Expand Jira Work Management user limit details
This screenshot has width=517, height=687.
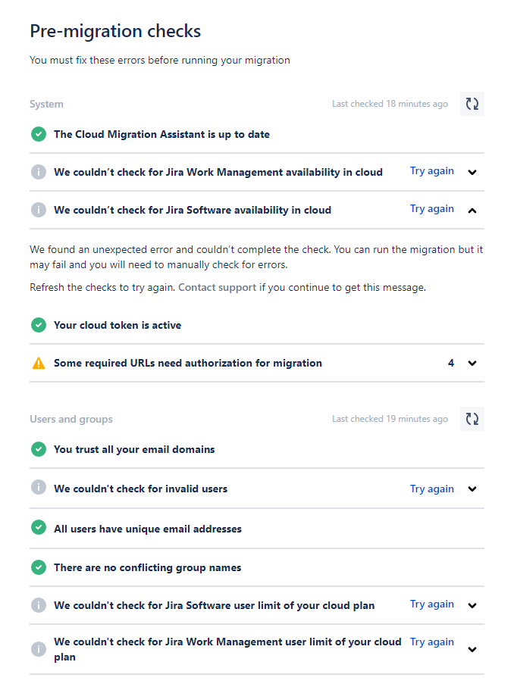click(472, 649)
